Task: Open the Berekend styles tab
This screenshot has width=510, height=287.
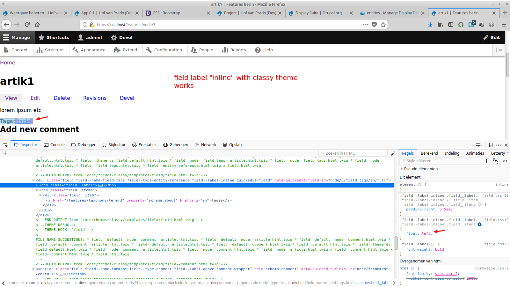Action: (x=429, y=153)
